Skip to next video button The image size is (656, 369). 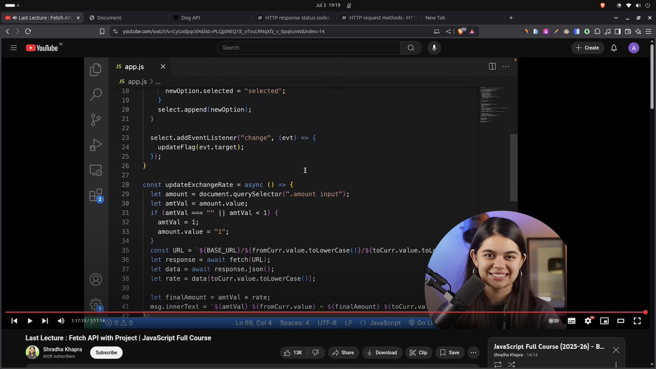point(45,321)
